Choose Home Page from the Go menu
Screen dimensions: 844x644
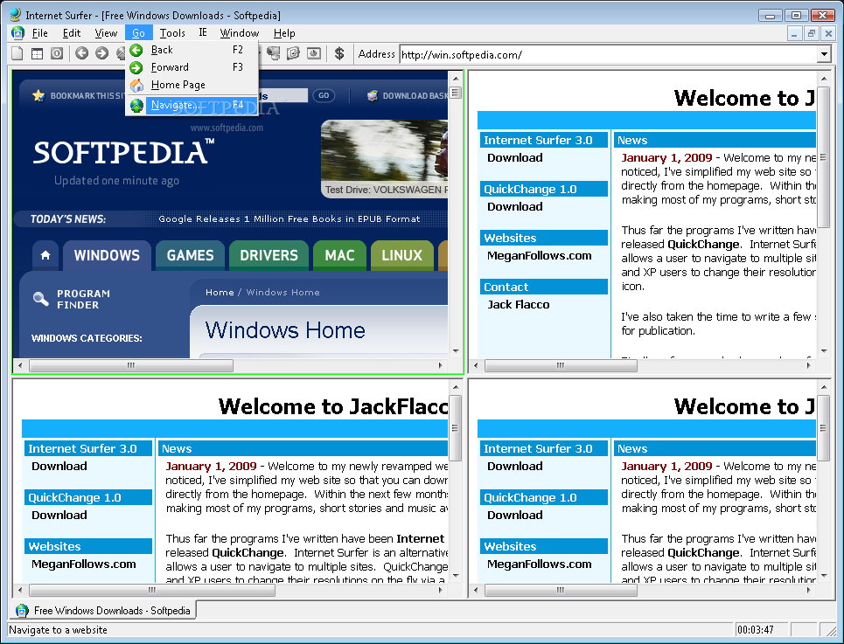coord(192,85)
